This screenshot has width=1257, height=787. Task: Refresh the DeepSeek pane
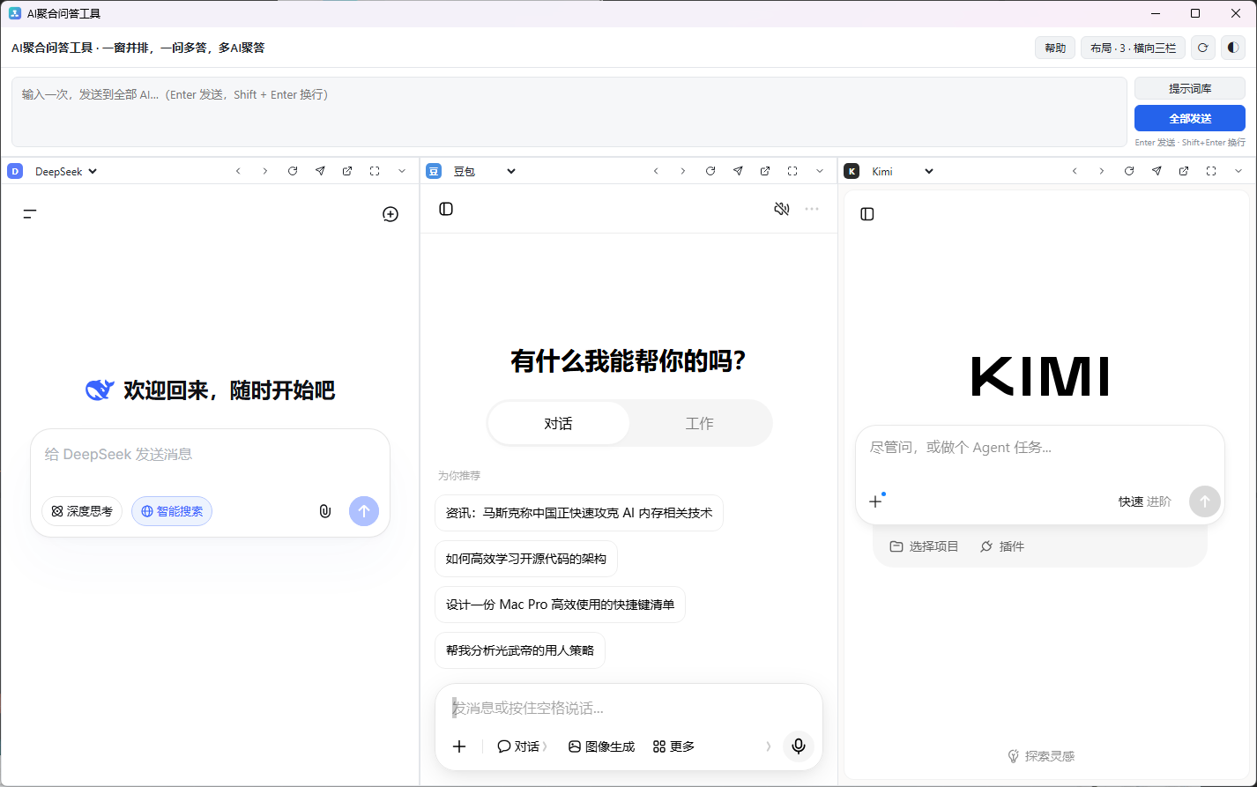tap(293, 171)
